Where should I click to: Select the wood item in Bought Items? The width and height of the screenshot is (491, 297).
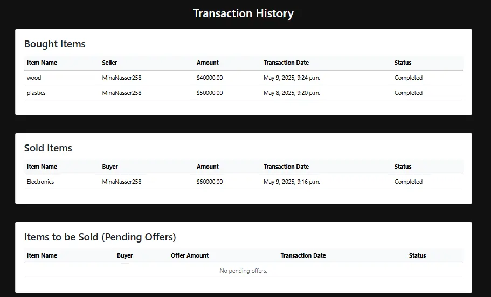point(34,78)
